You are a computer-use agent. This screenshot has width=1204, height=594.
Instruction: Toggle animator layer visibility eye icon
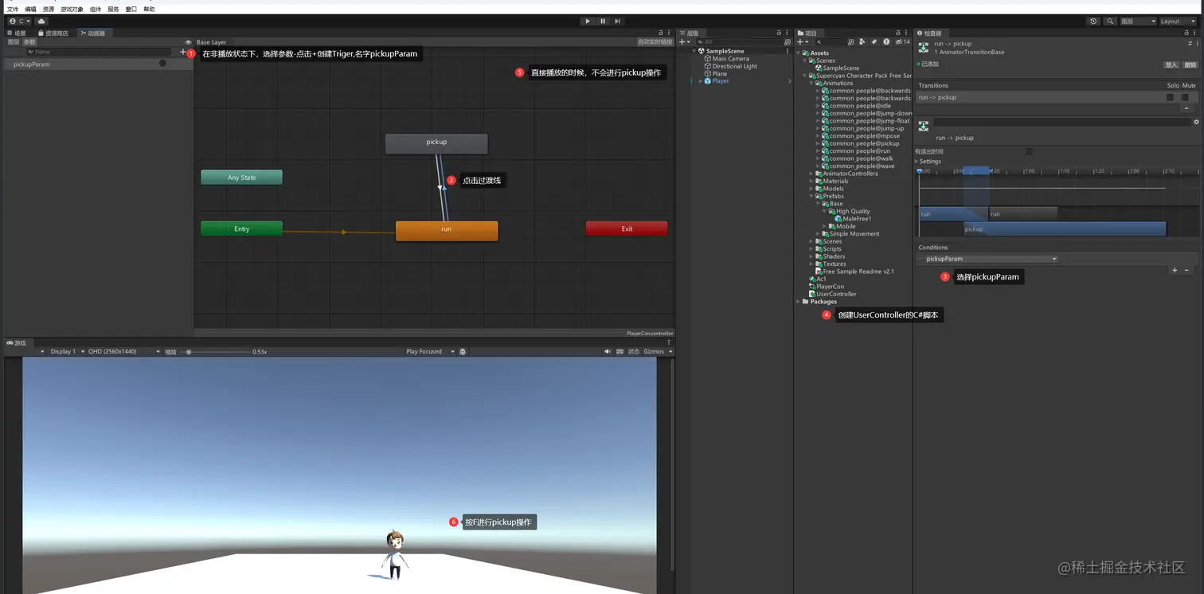coord(188,42)
